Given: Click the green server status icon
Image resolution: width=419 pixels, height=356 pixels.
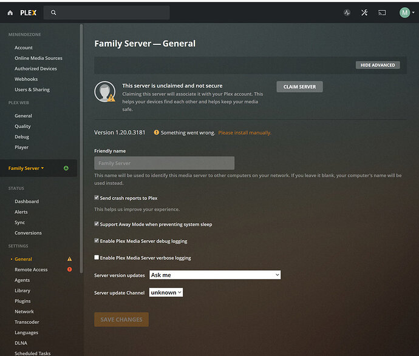Looking at the screenshot, I should coord(66,168).
